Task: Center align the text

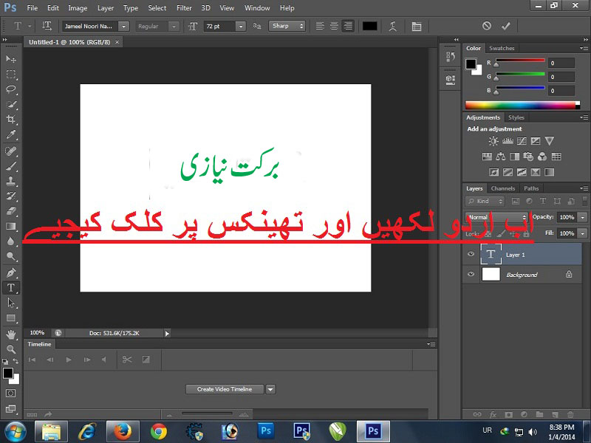Action: (x=334, y=26)
